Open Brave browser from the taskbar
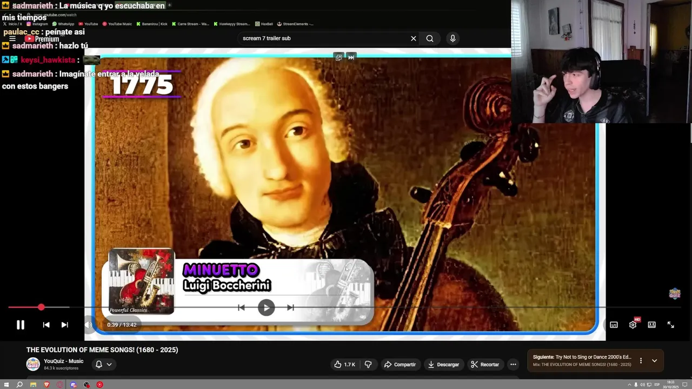Screen dimensions: 692x389 46,385
